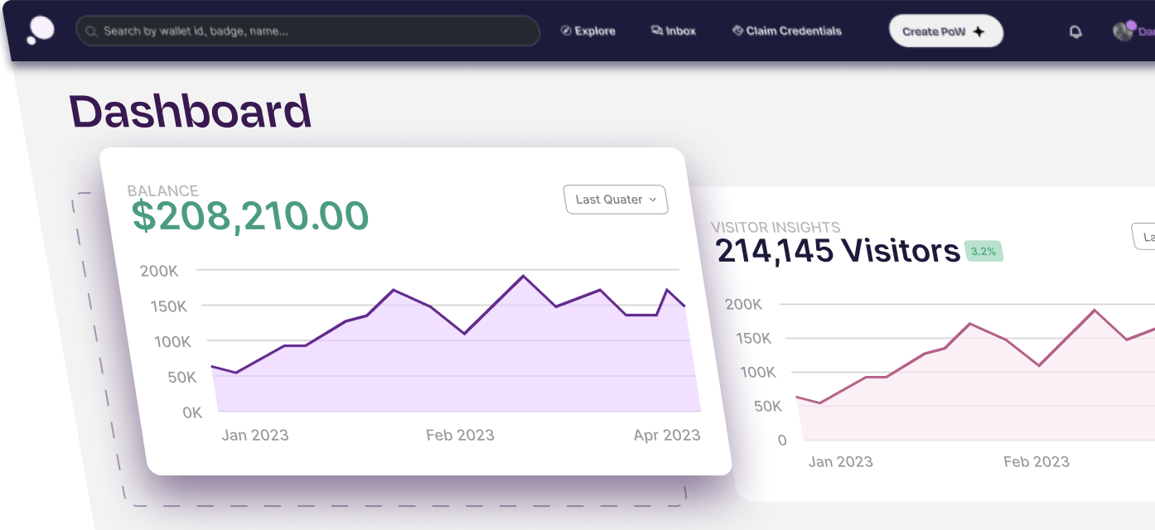The width and height of the screenshot is (1155, 530).
Task: Click the sparkle icon on Create PoW
Action: (x=979, y=31)
